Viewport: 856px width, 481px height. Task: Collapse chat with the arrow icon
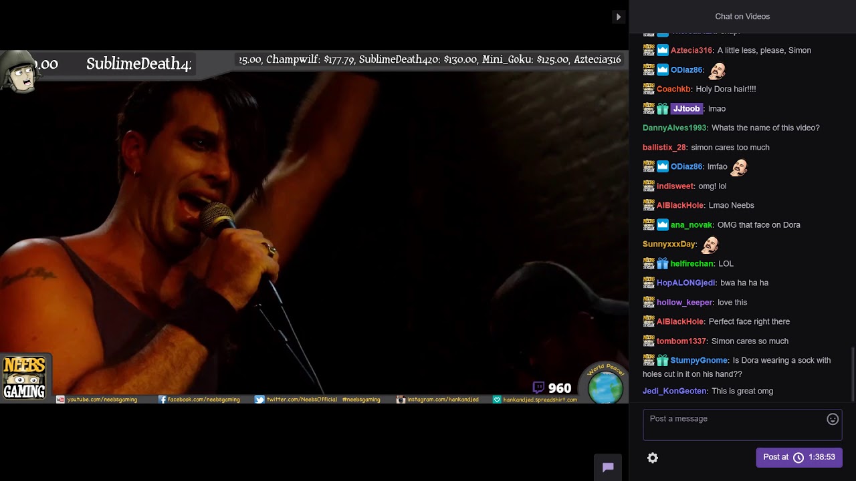click(619, 17)
